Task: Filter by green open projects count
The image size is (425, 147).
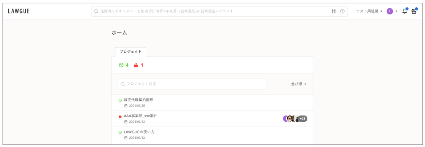Action: [124, 65]
